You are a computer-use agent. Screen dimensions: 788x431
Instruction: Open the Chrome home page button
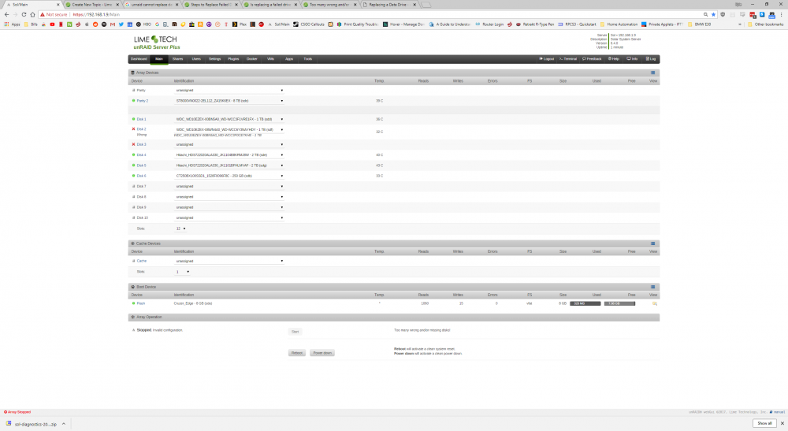[x=32, y=14]
